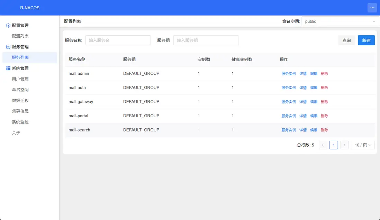Image resolution: width=380 pixels, height=220 pixels.
Task: Click the cube icon beside 配置管理
Action: coord(8,25)
